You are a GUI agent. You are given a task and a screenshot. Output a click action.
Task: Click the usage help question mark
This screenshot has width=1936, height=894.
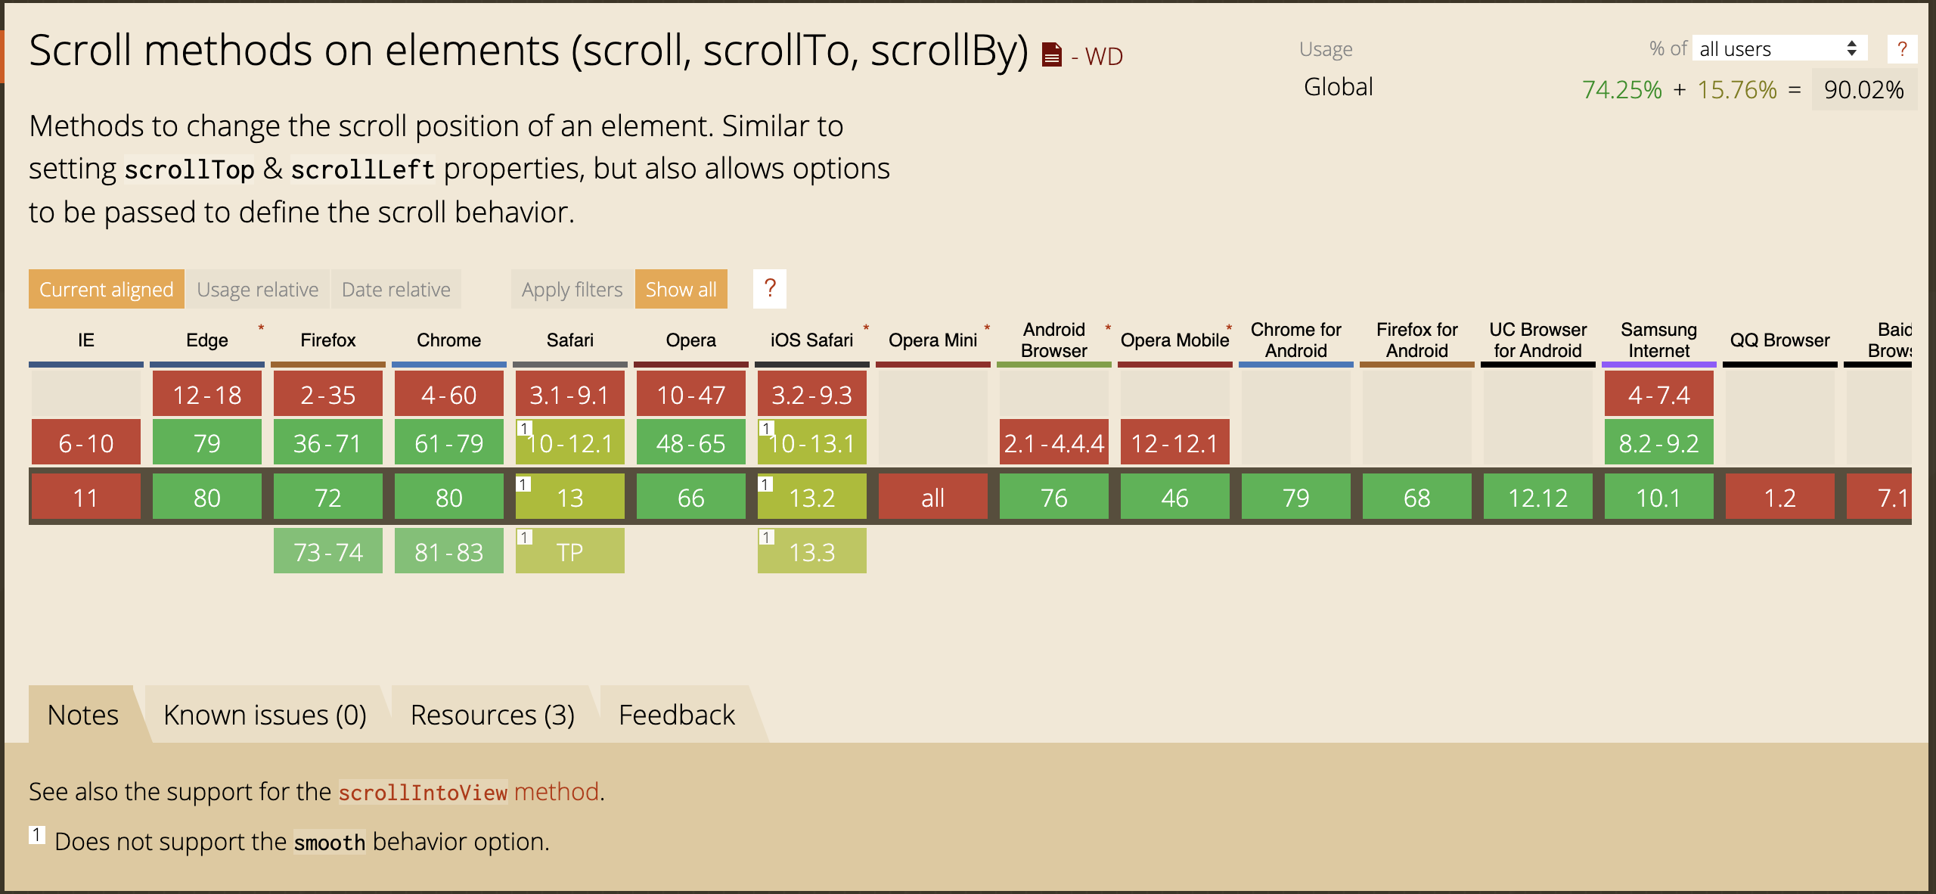coord(1902,49)
